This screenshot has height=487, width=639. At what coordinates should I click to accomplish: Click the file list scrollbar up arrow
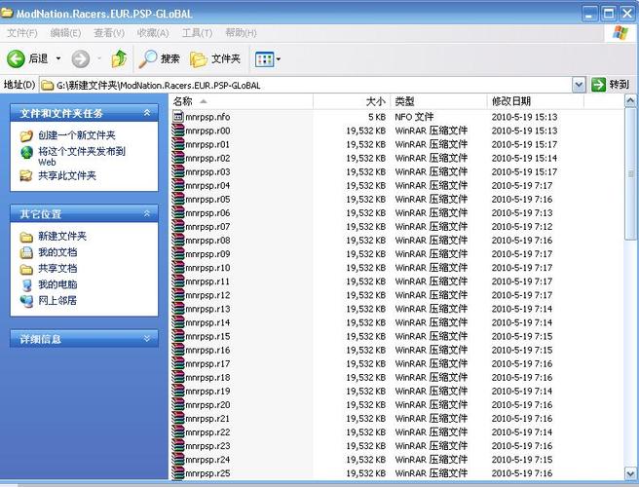(630, 100)
